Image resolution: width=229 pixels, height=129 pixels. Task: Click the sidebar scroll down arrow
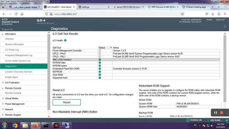point(49,116)
